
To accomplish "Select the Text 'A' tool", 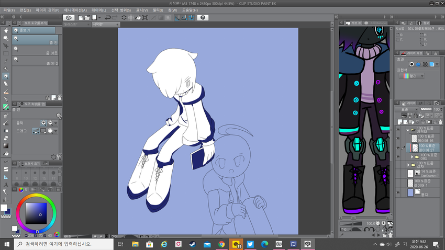I will (x=6, y=185).
